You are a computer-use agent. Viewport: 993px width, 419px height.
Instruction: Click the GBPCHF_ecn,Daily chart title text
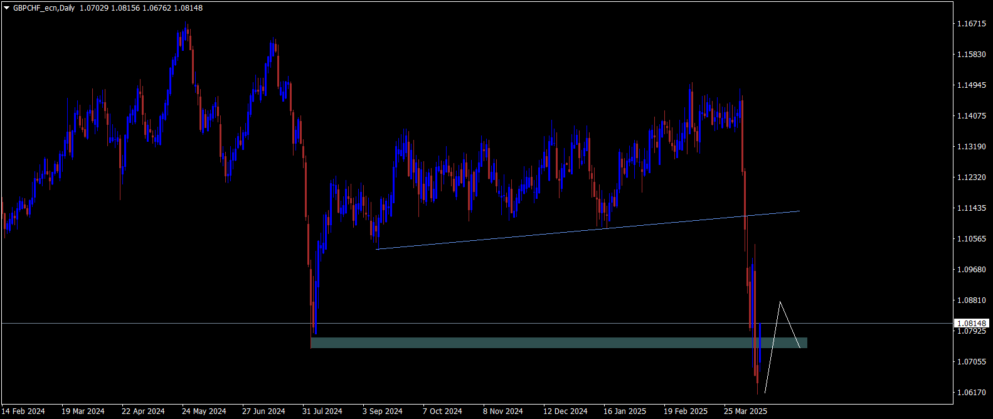pos(45,8)
